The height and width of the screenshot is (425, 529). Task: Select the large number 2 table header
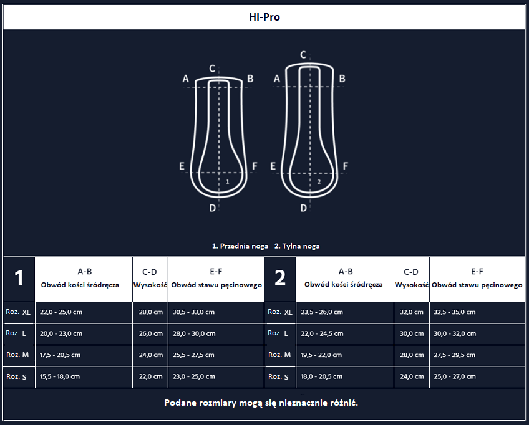point(280,278)
